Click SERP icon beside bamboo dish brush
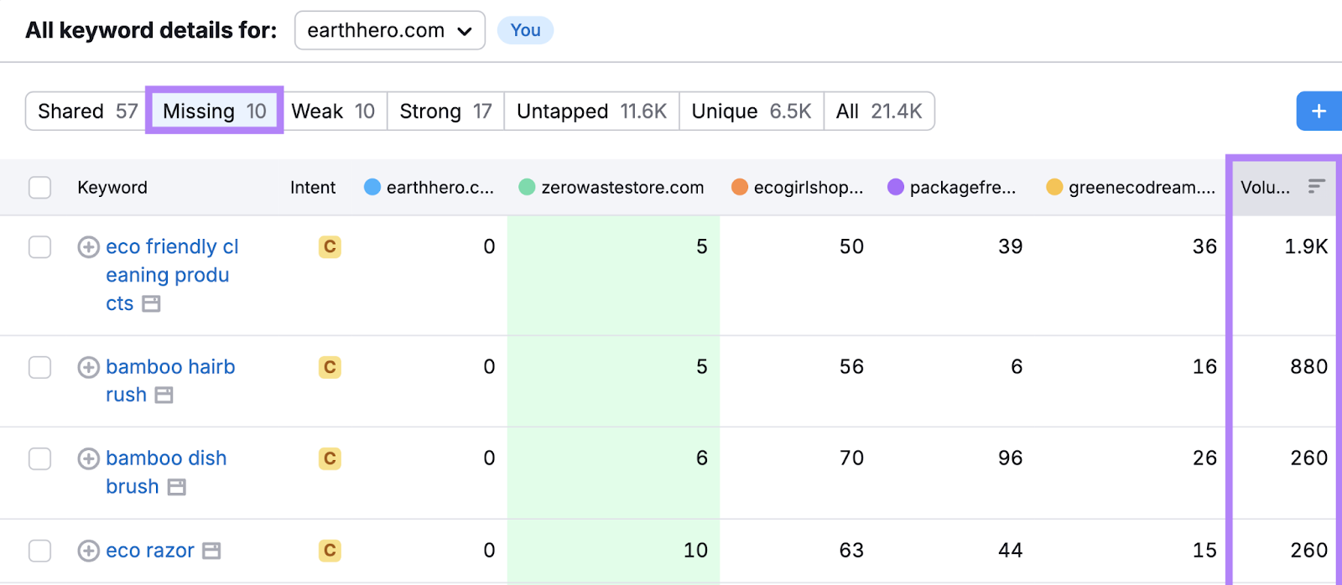1342x585 pixels. tap(176, 487)
